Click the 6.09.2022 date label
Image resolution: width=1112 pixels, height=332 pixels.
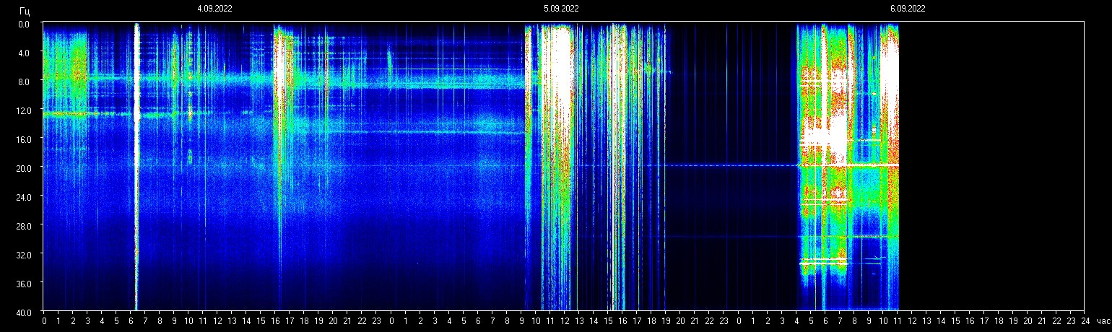coord(908,9)
